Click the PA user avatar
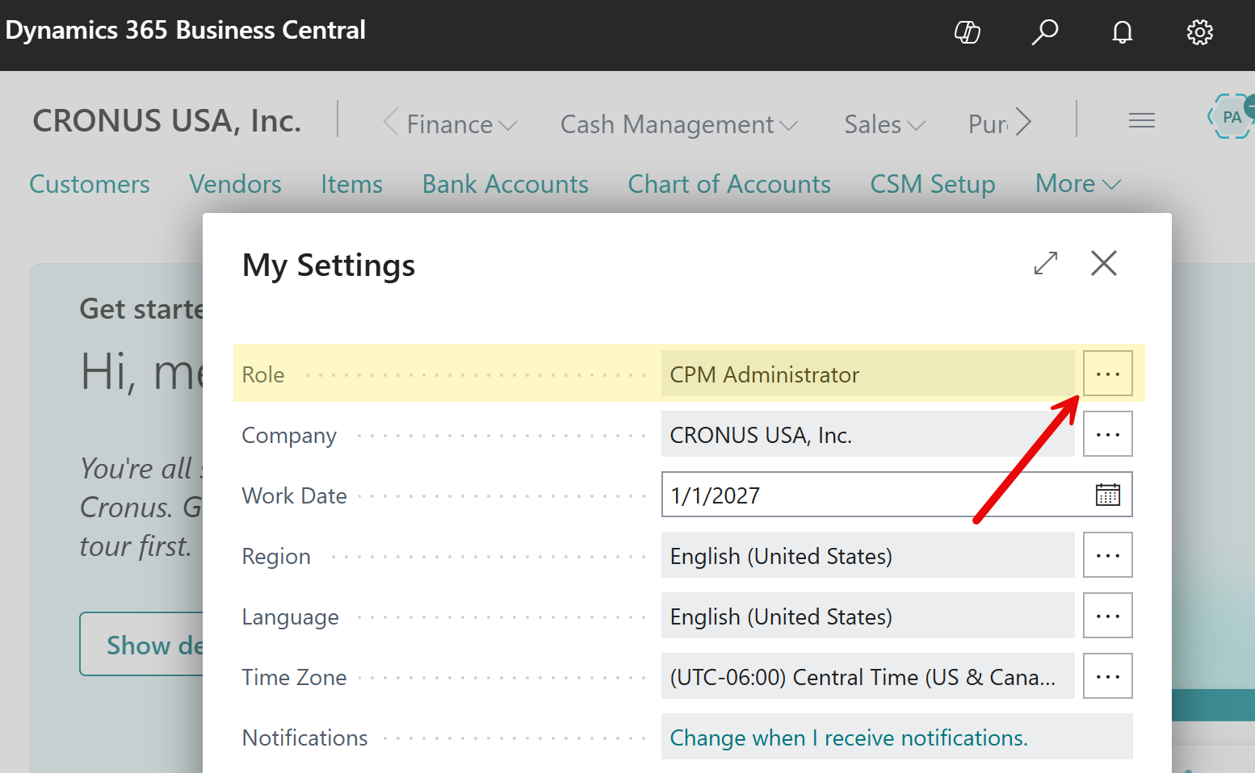 pos(1230,116)
